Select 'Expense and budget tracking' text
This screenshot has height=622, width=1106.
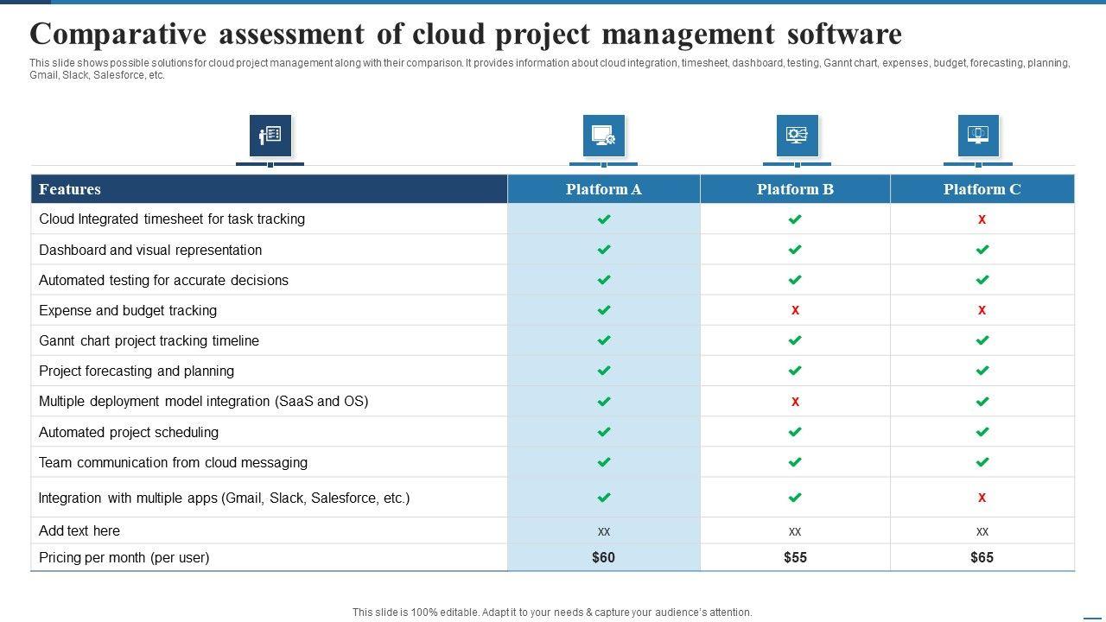128,310
